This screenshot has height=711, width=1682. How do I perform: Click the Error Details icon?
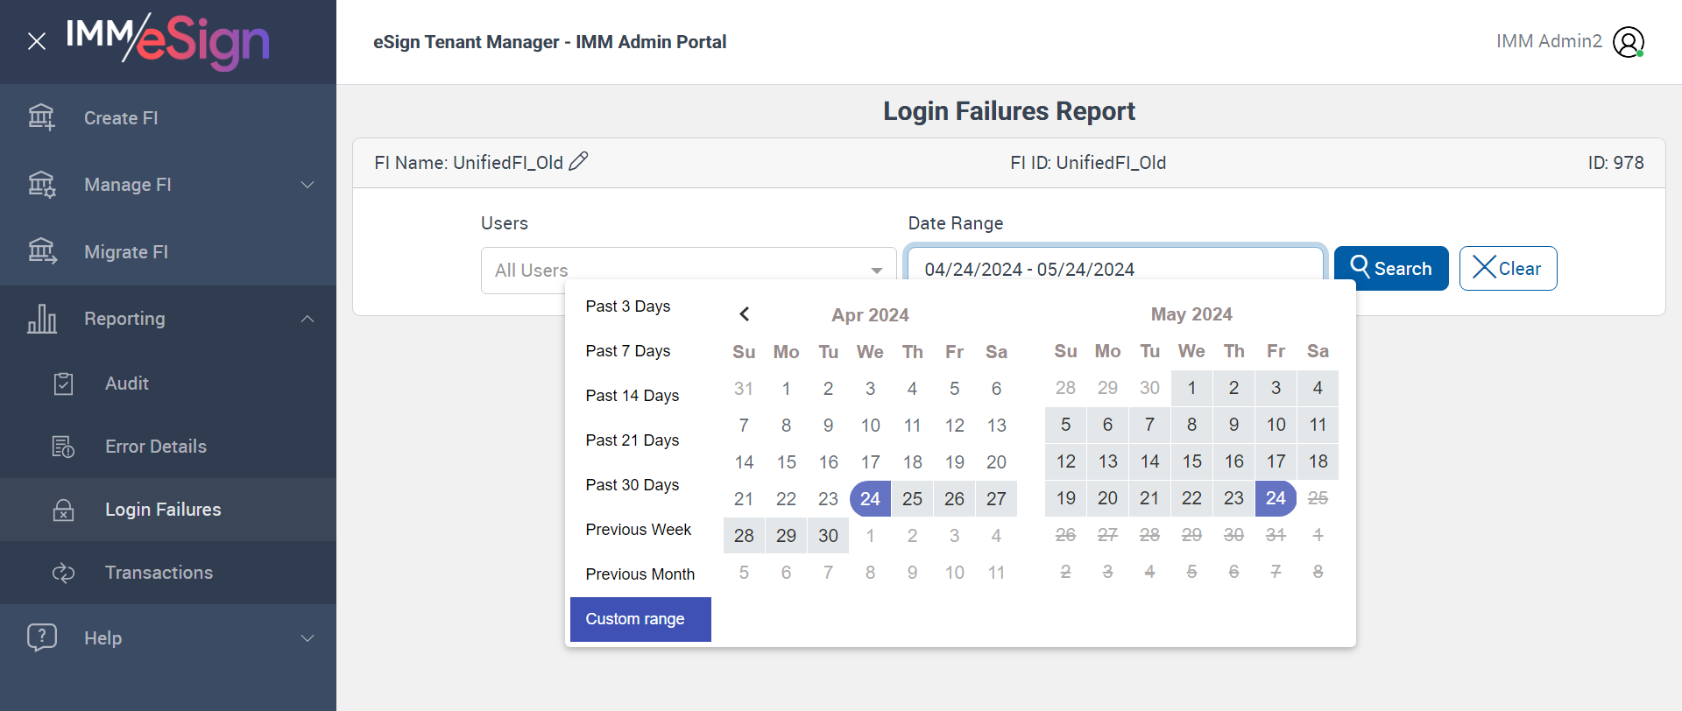63,447
